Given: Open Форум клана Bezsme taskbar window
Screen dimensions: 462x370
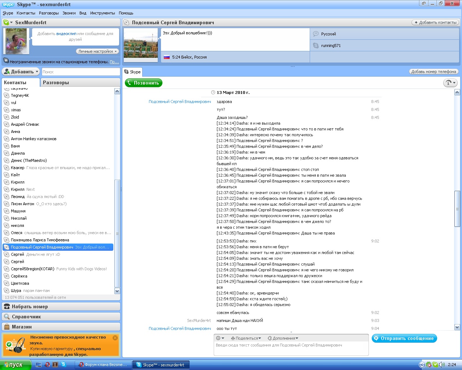Looking at the screenshot, I should coord(103,365).
